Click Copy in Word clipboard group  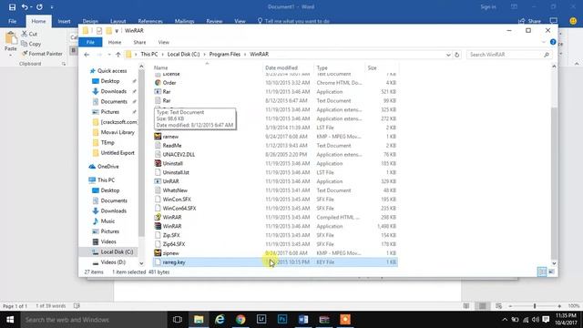[31, 44]
